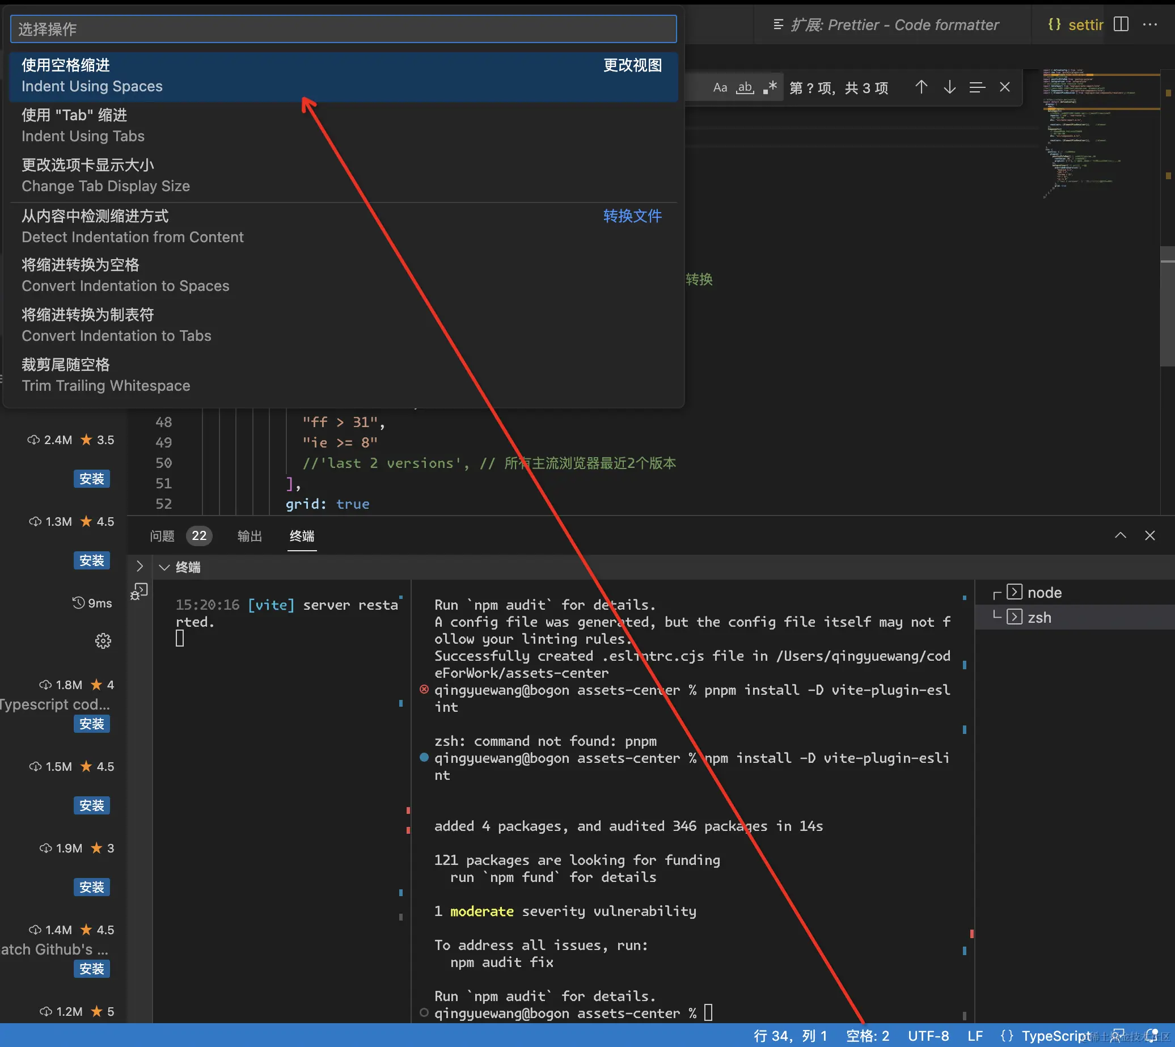Choose Detect Indentation from Content
1175x1047 pixels.
click(x=343, y=227)
